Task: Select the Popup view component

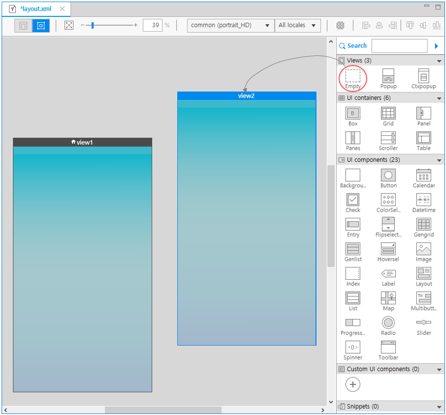Action: click(x=388, y=76)
